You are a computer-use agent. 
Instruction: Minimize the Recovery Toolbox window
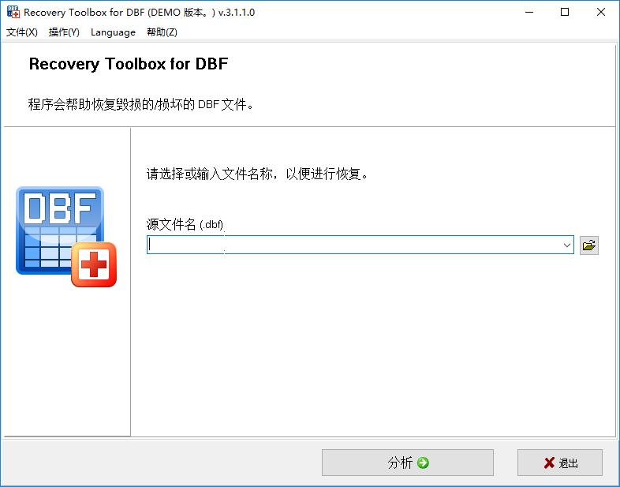[x=529, y=13]
